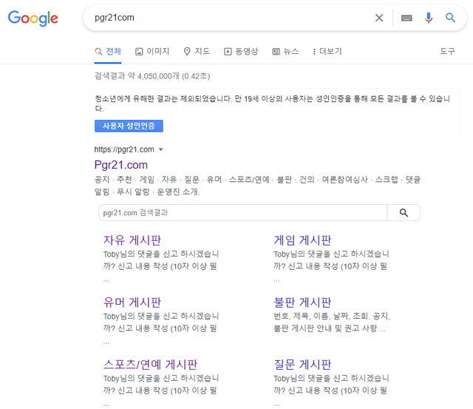Click the blue magnifier search icon
The image size is (473, 409).
pos(451,18)
